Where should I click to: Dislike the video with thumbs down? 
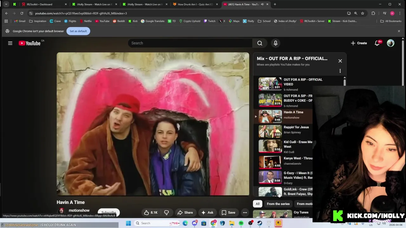click(167, 212)
